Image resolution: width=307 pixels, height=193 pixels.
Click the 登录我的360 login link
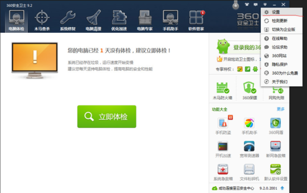coord(247,48)
